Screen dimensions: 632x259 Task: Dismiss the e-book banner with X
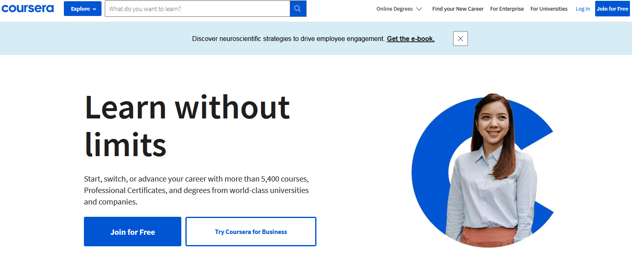460,39
